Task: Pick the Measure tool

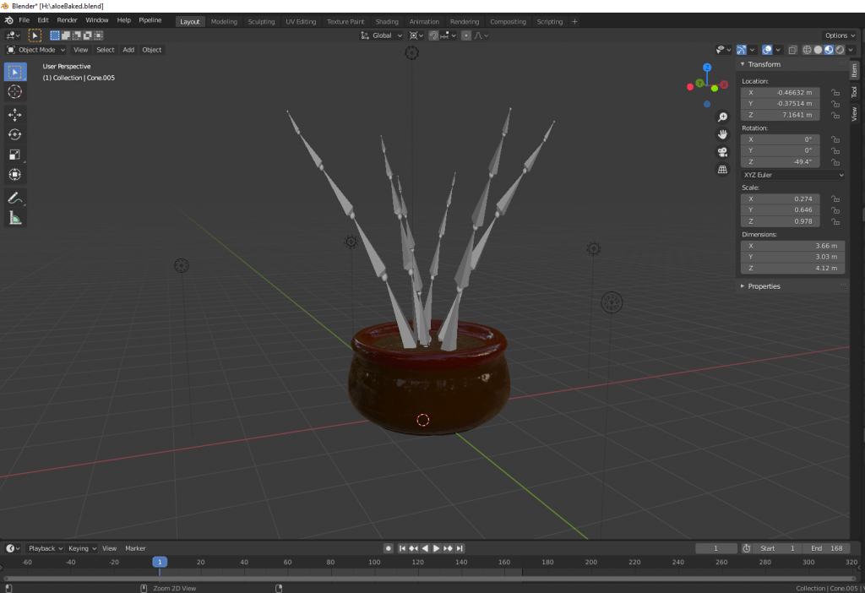Action: click(x=14, y=218)
